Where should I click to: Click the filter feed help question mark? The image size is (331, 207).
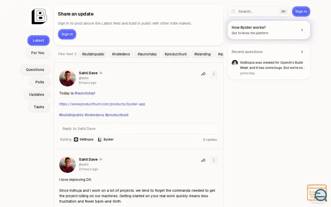pyautogui.click(x=75, y=54)
